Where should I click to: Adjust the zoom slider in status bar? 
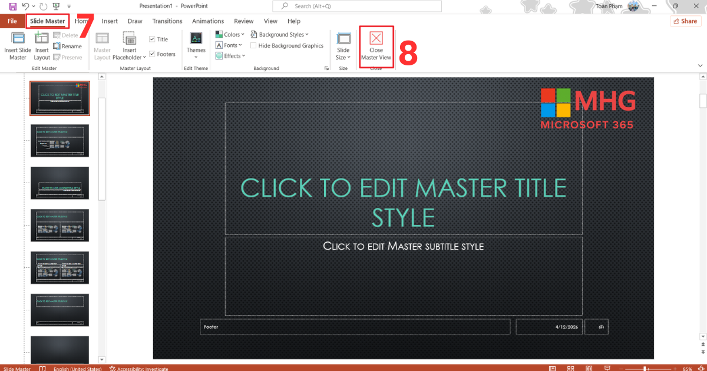[645, 369]
